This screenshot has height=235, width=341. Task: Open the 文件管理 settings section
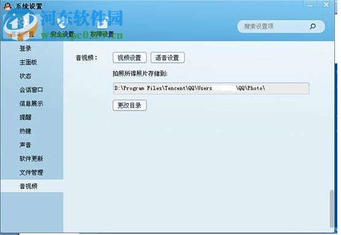pos(31,172)
